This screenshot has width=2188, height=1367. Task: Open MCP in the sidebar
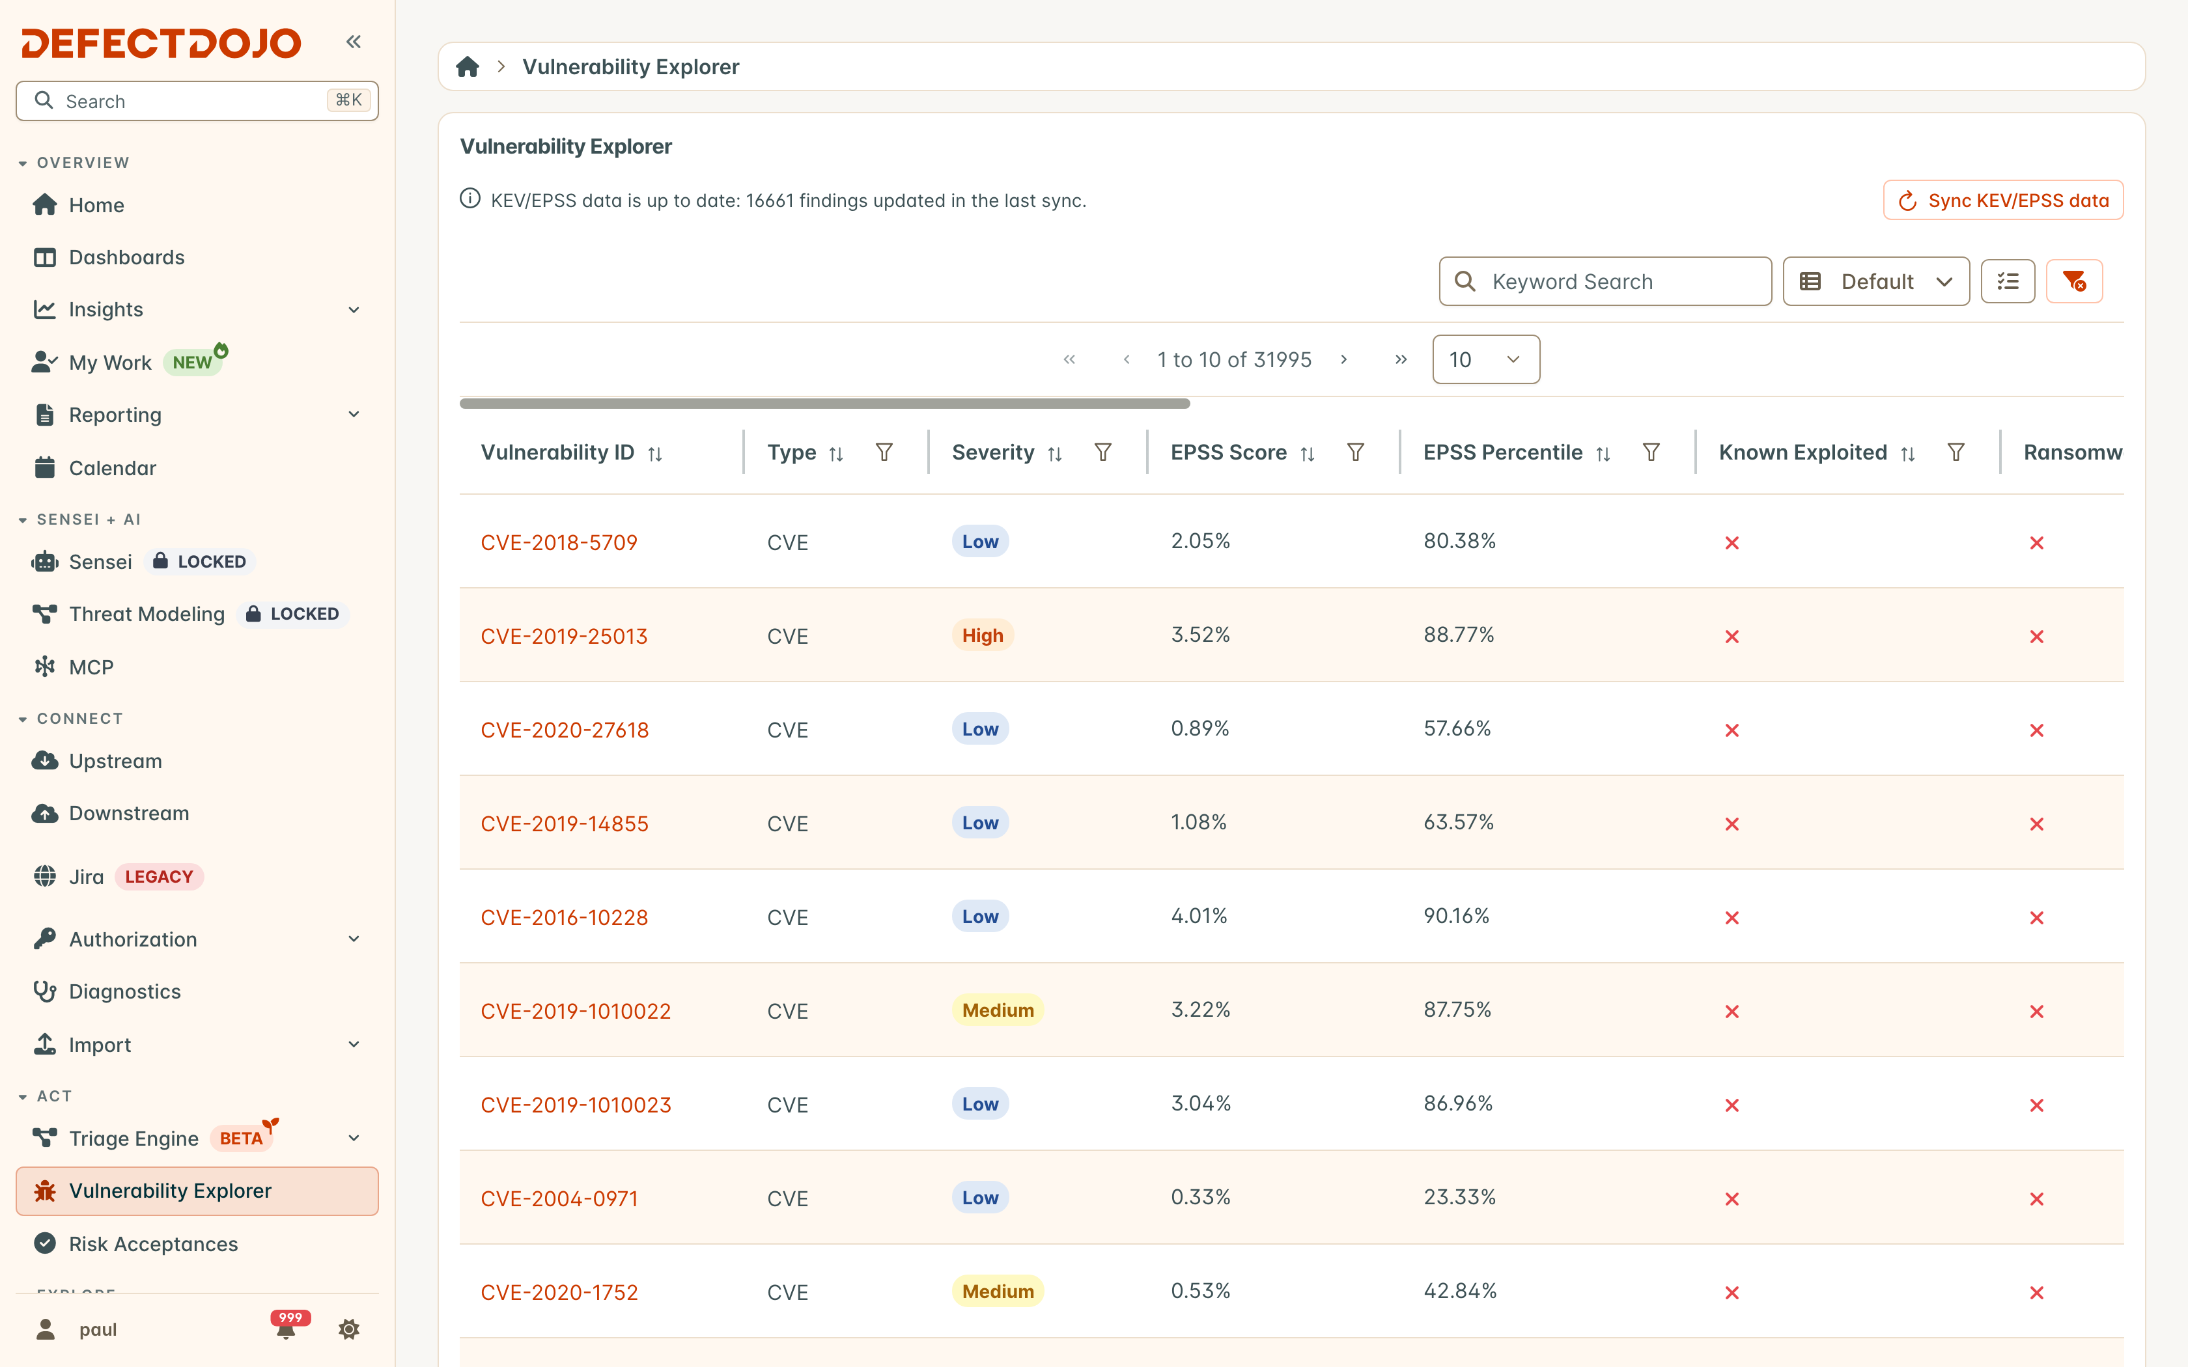tap(197, 667)
